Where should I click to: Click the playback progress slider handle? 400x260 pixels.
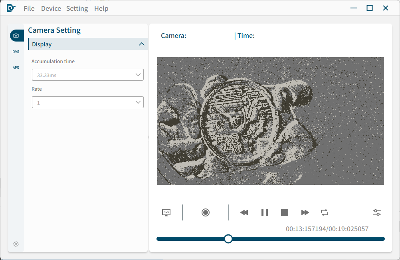click(228, 239)
